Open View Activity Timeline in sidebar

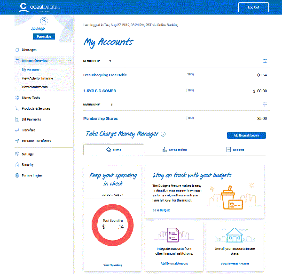(37, 78)
